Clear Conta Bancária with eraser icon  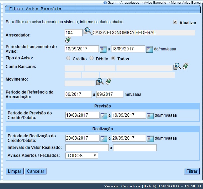tap(185, 66)
